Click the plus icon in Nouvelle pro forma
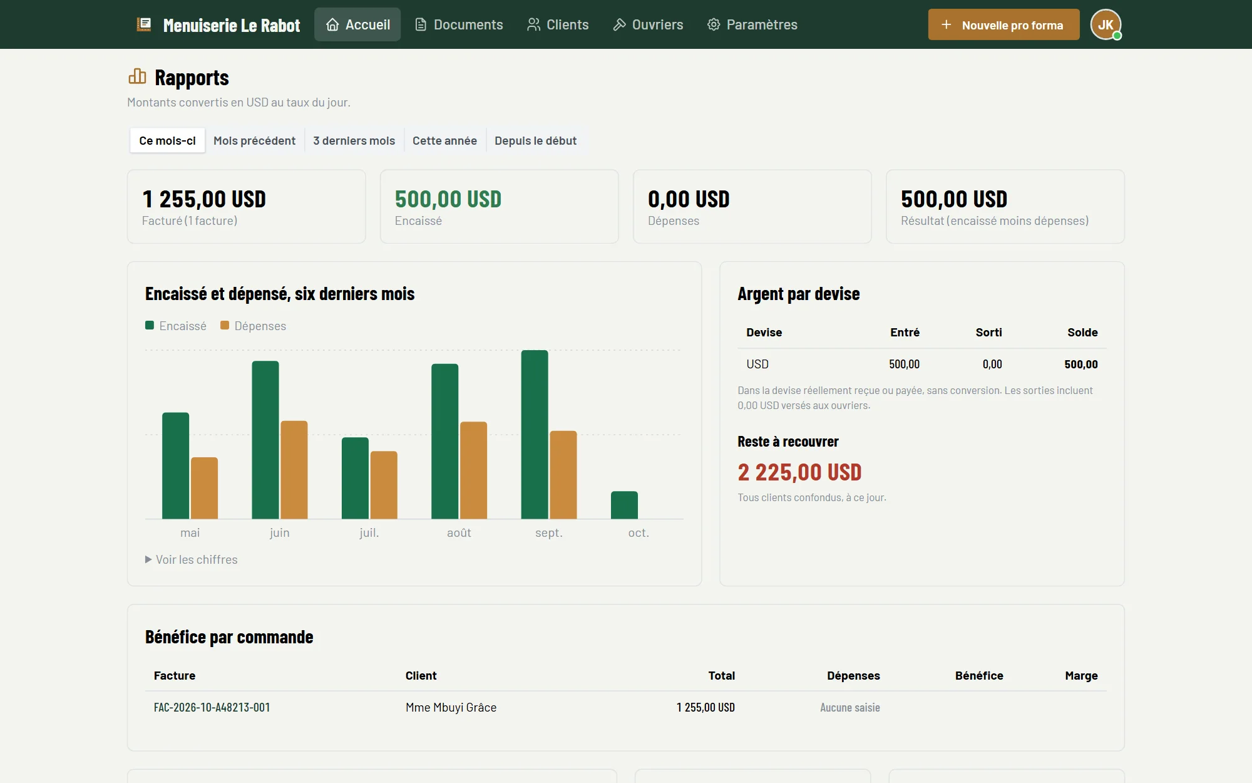Viewport: 1252px width, 783px height. pyautogui.click(x=946, y=24)
